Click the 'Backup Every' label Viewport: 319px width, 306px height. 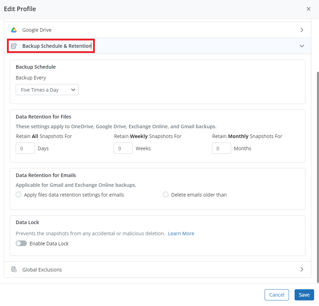(31, 78)
